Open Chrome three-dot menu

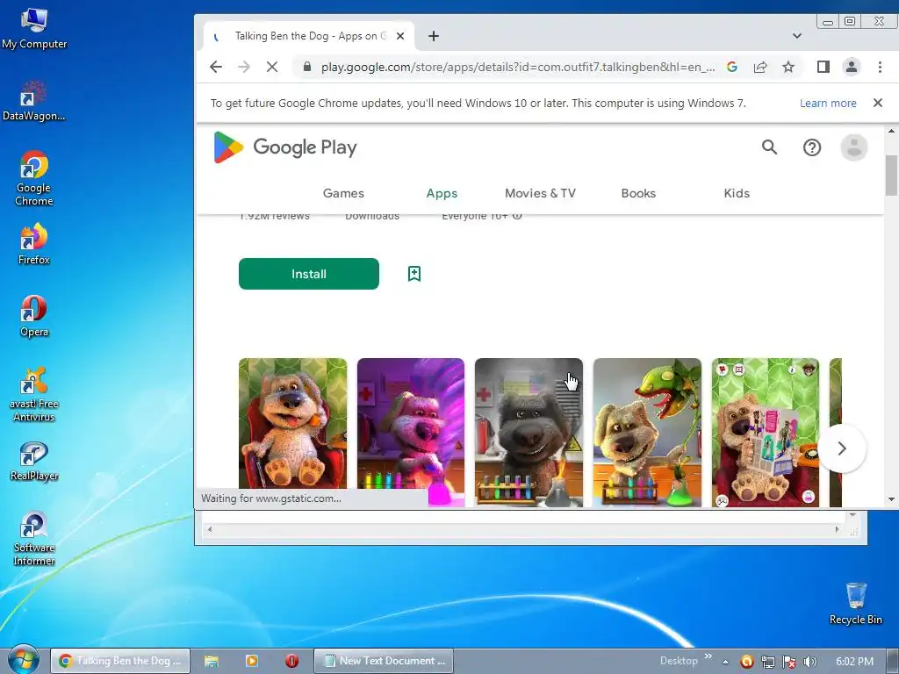880,67
